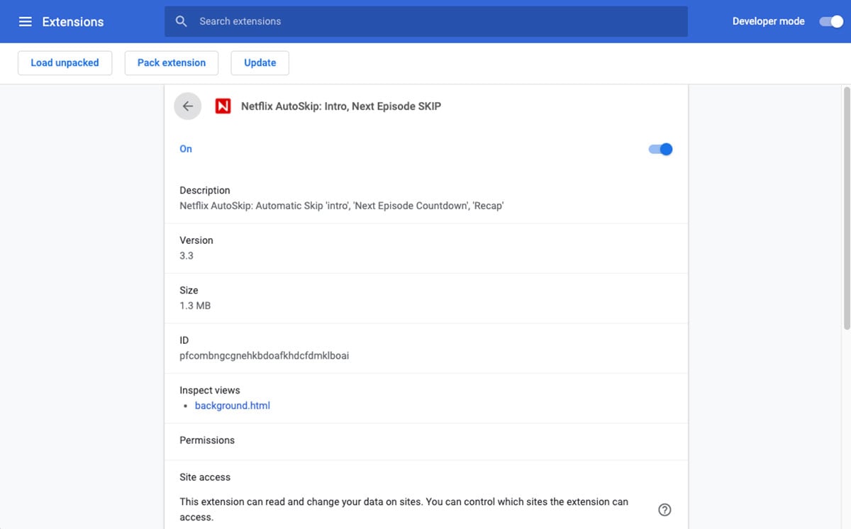Click the version value 3.3
The width and height of the screenshot is (851, 529).
[187, 255]
